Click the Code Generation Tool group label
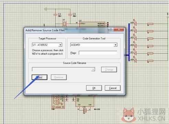 94,38
